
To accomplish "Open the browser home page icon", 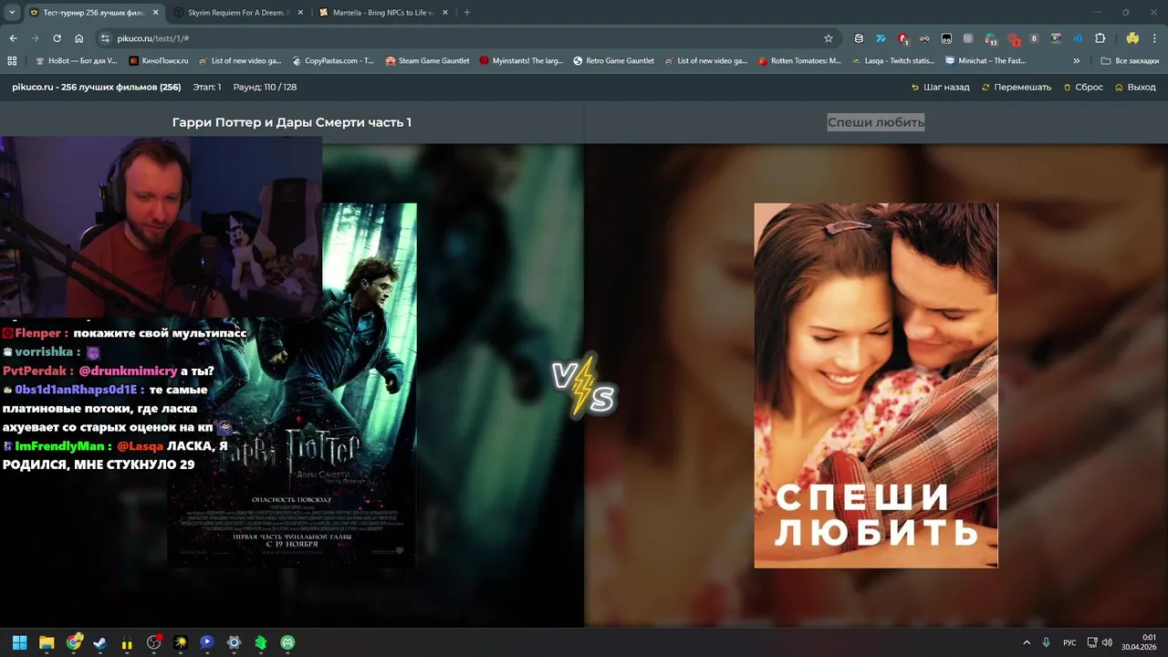I will click(79, 38).
